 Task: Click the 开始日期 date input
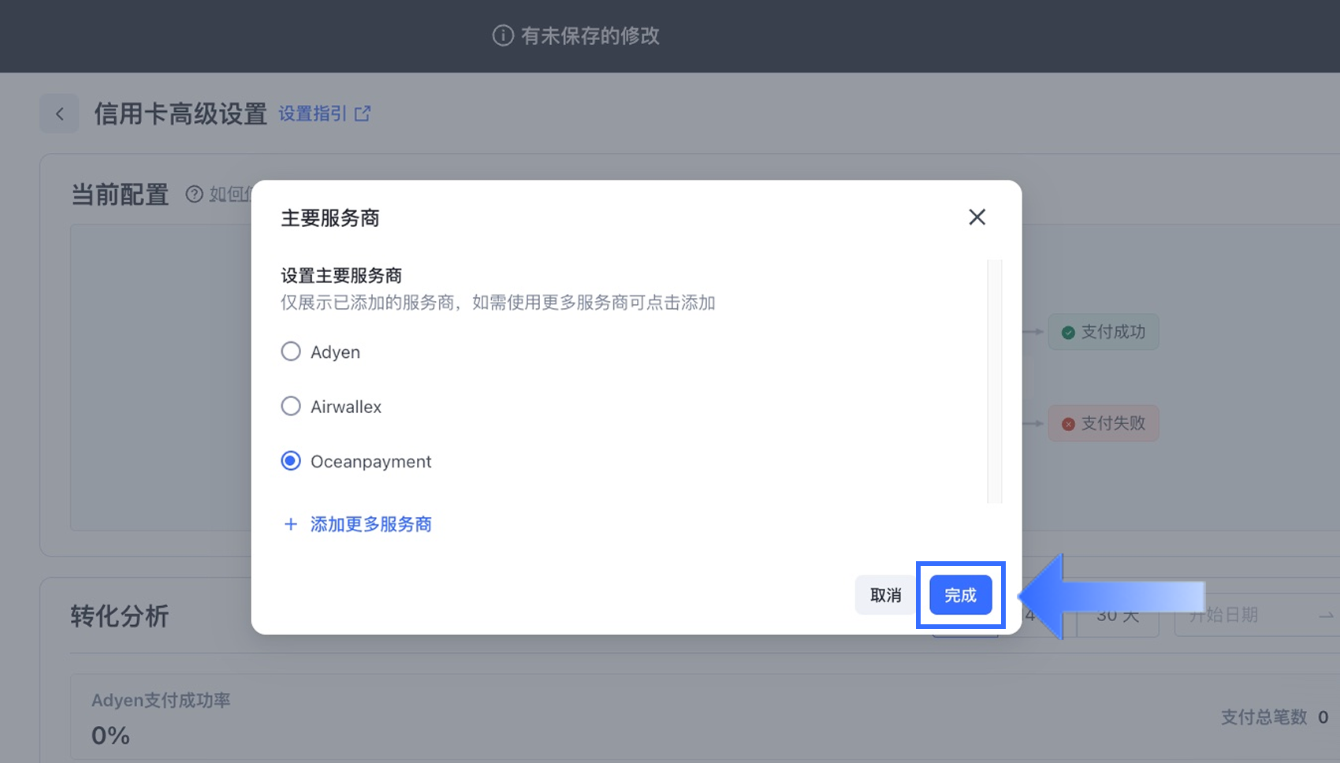click(1257, 615)
